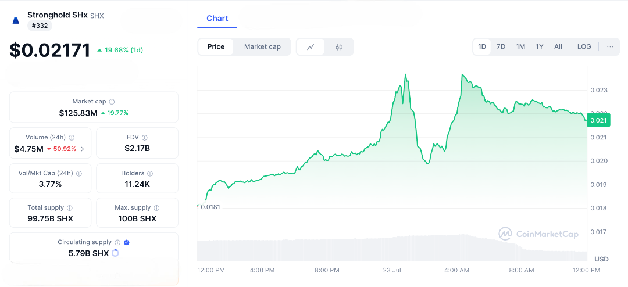Click the $2.17B FDV value
Screen dimensions: 628x287
pyautogui.click(x=137, y=149)
